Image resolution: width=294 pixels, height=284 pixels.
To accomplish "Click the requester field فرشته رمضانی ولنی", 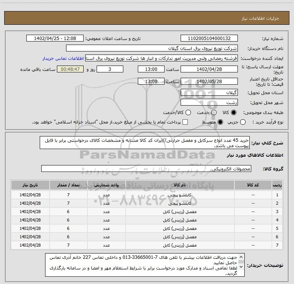I will 162,58.
